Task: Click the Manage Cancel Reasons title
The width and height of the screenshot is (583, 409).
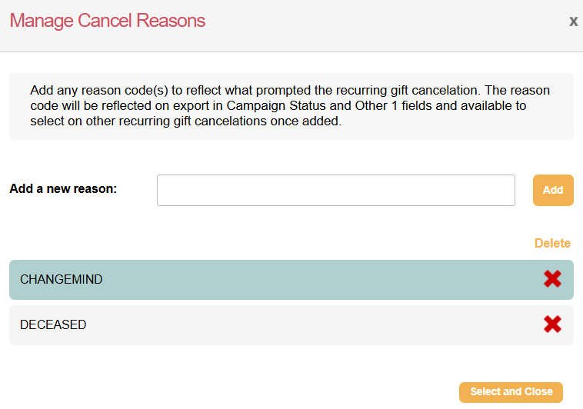Action: coord(107,21)
